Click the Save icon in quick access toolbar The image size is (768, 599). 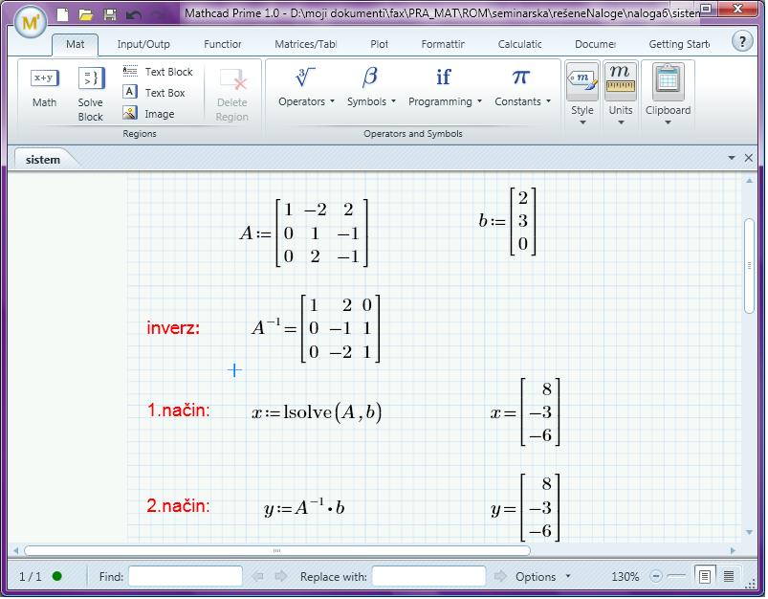[109, 15]
